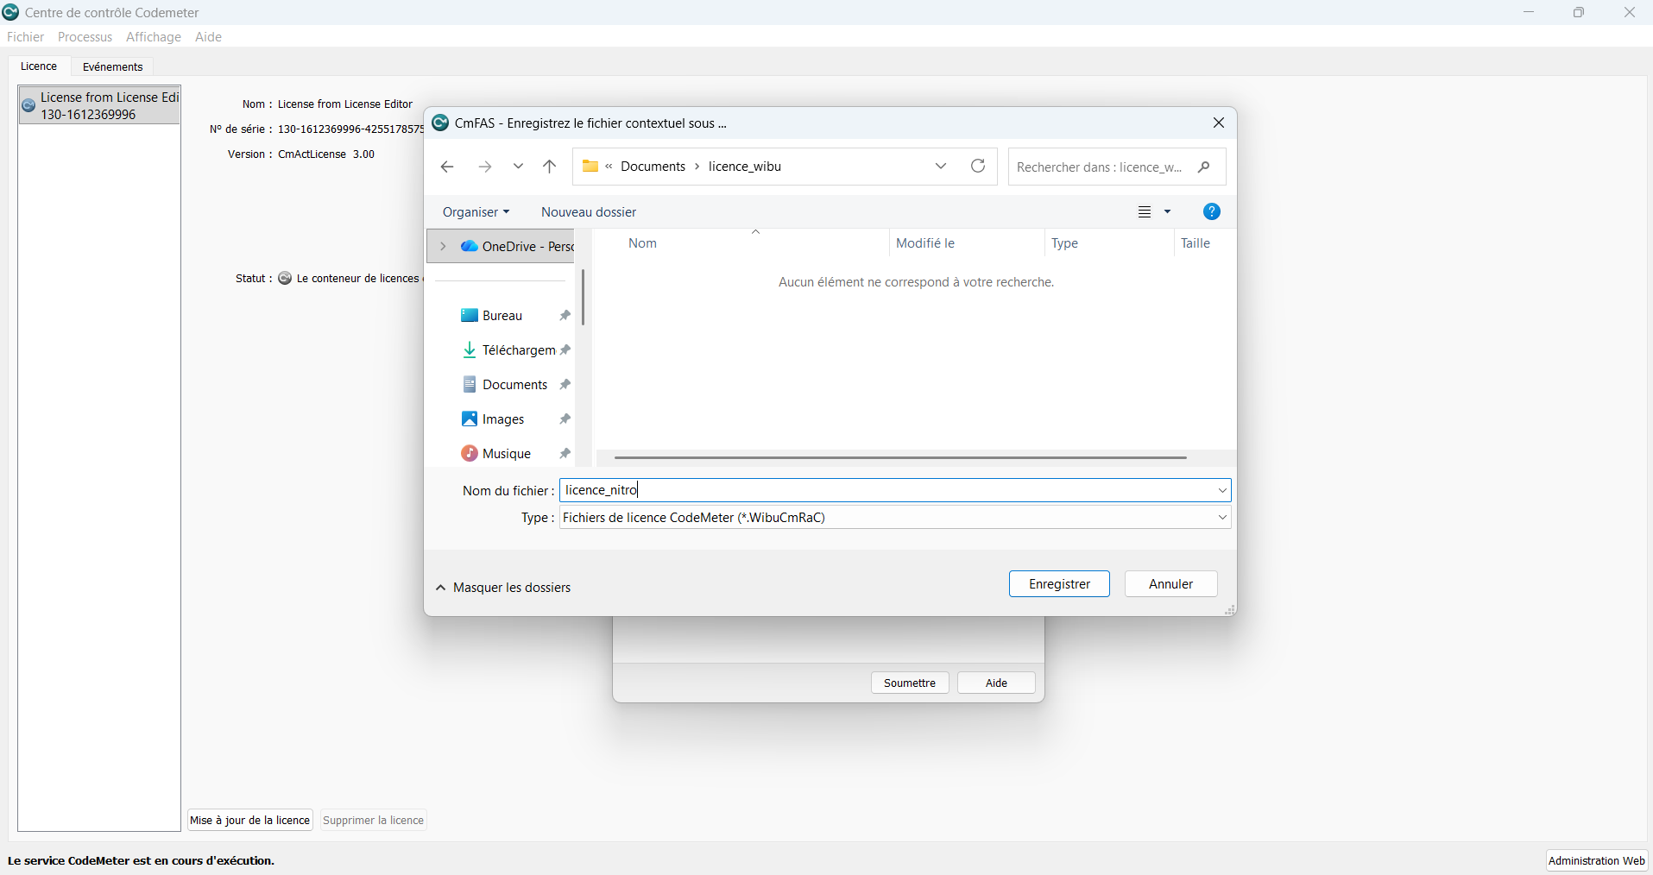Click the folder icon in address bar
Image resolution: width=1653 pixels, height=875 pixels.
pos(590,167)
